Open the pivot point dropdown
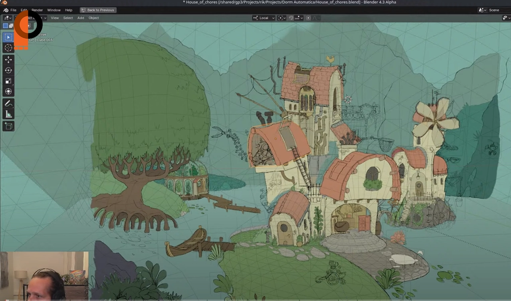 coord(281,18)
